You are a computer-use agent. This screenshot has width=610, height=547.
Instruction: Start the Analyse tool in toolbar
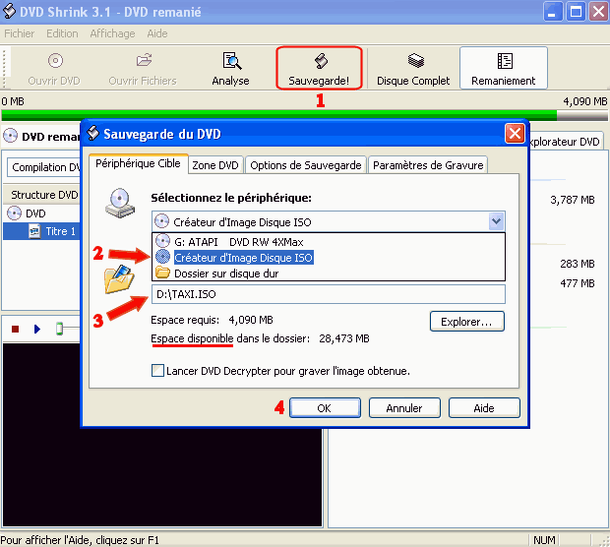click(x=231, y=69)
